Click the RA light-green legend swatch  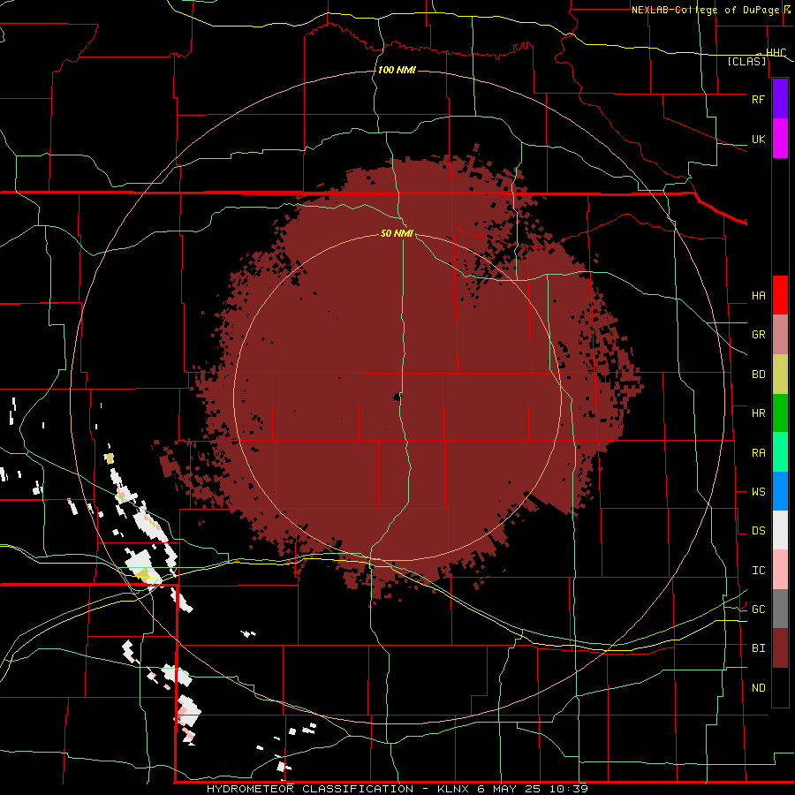point(780,452)
